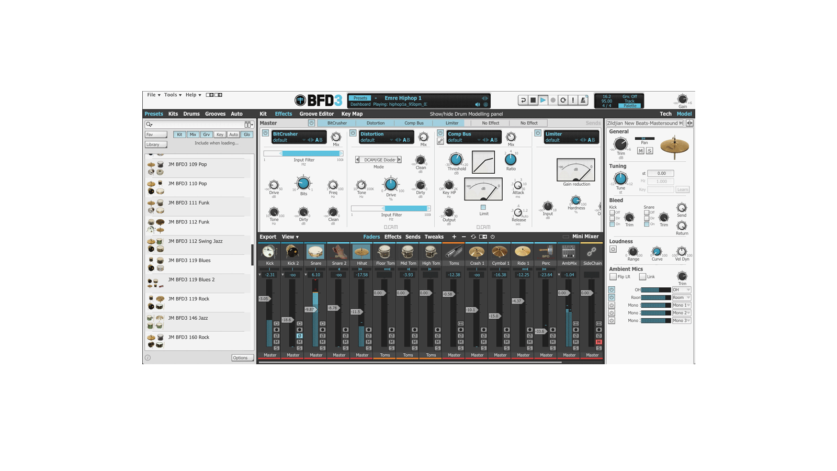
Task: Select the SideChain link icon
Action: point(592,252)
